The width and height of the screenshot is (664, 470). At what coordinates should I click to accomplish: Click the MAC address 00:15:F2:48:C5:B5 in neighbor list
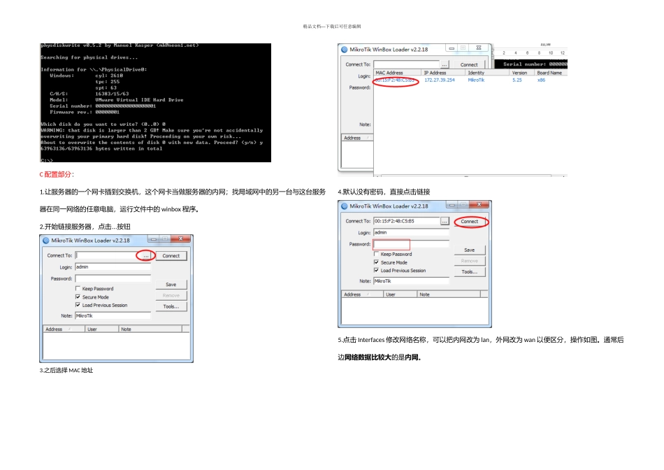[x=395, y=80]
